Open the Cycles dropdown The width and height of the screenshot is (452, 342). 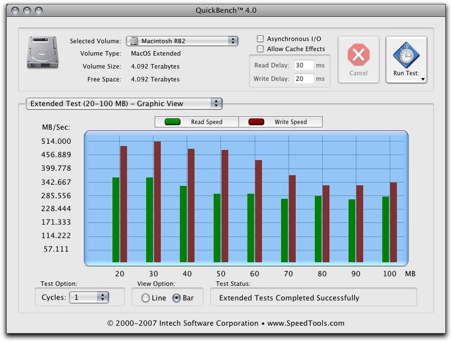point(89,298)
